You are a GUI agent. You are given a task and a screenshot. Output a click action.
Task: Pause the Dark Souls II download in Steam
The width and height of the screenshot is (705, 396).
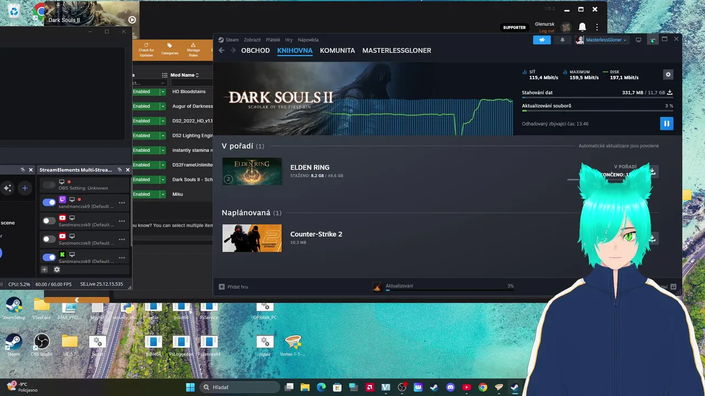666,123
